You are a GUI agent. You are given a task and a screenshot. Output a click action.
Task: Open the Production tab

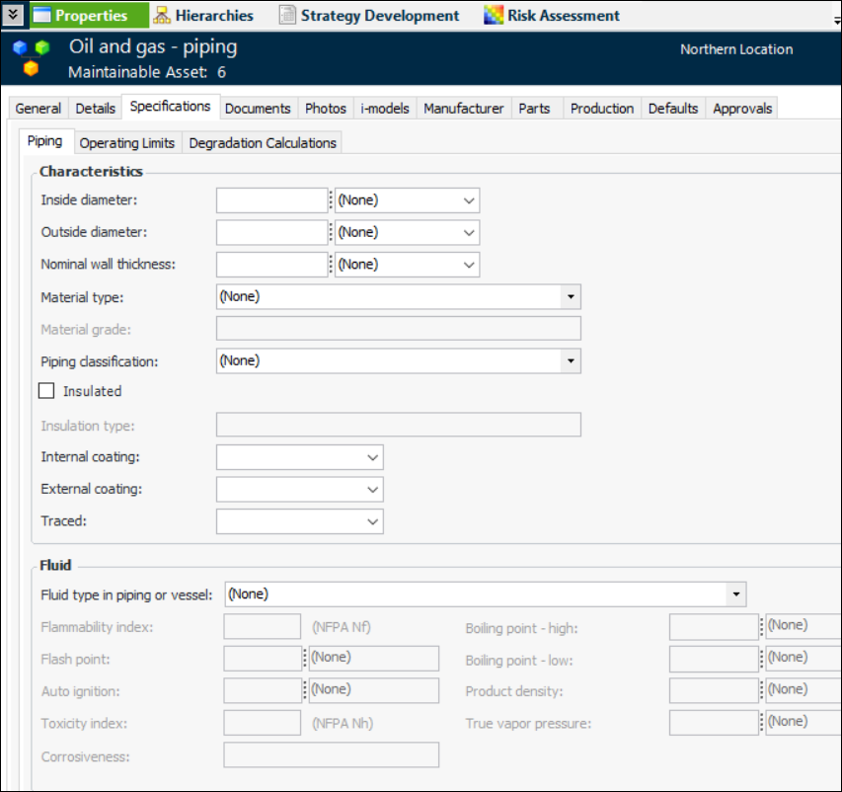[x=602, y=108]
